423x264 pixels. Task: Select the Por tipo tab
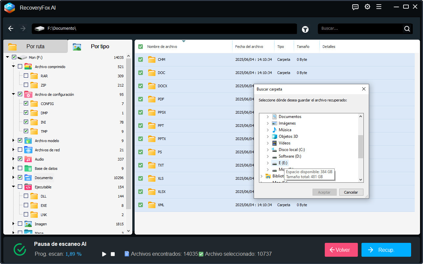pyautogui.click(x=100, y=47)
